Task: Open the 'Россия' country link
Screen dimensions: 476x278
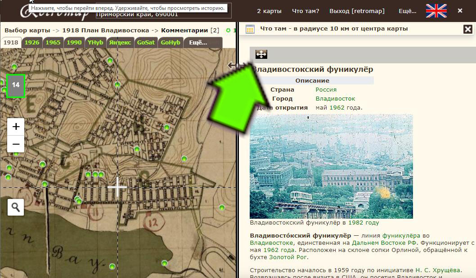Action: [326, 90]
